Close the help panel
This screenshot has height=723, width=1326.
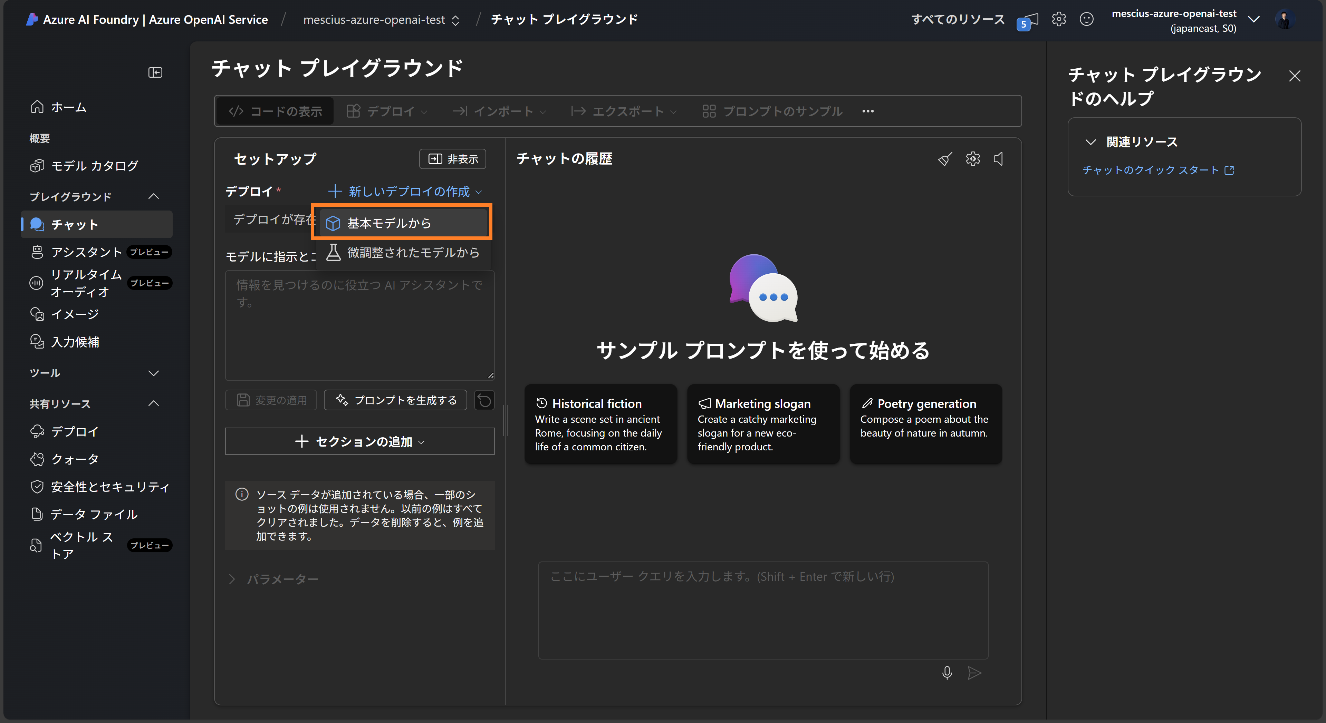(1295, 76)
